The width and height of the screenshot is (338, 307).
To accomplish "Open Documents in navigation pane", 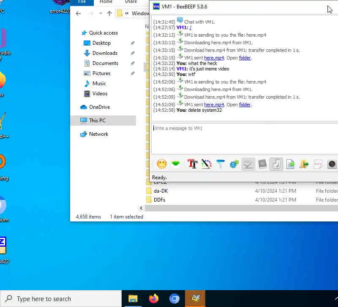I will coord(105,63).
